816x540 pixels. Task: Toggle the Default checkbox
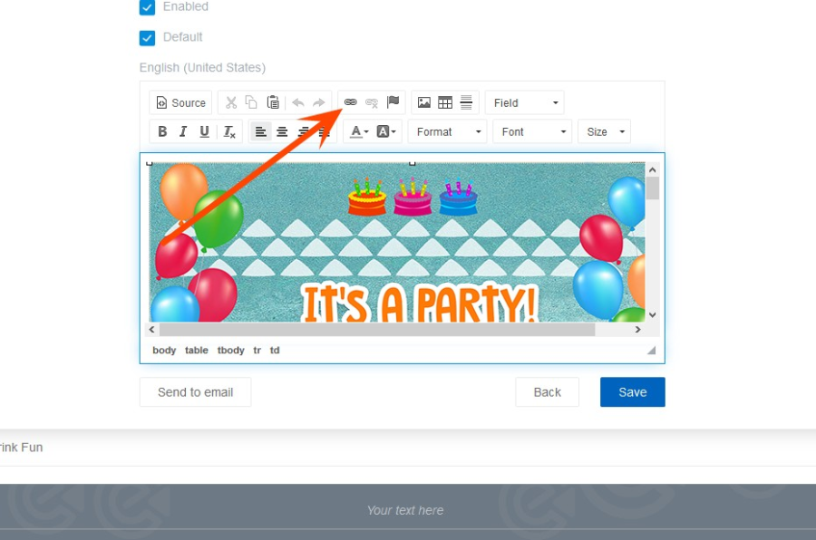point(147,38)
